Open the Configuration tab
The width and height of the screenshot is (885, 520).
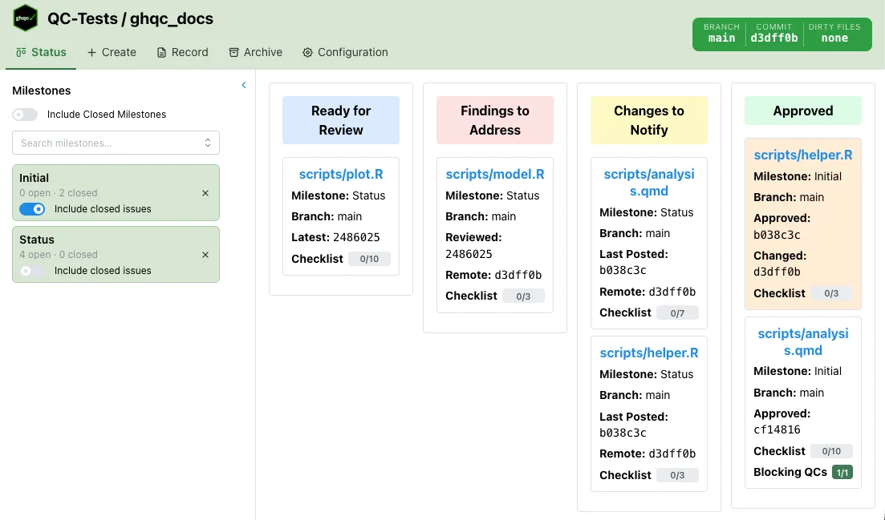pyautogui.click(x=345, y=52)
